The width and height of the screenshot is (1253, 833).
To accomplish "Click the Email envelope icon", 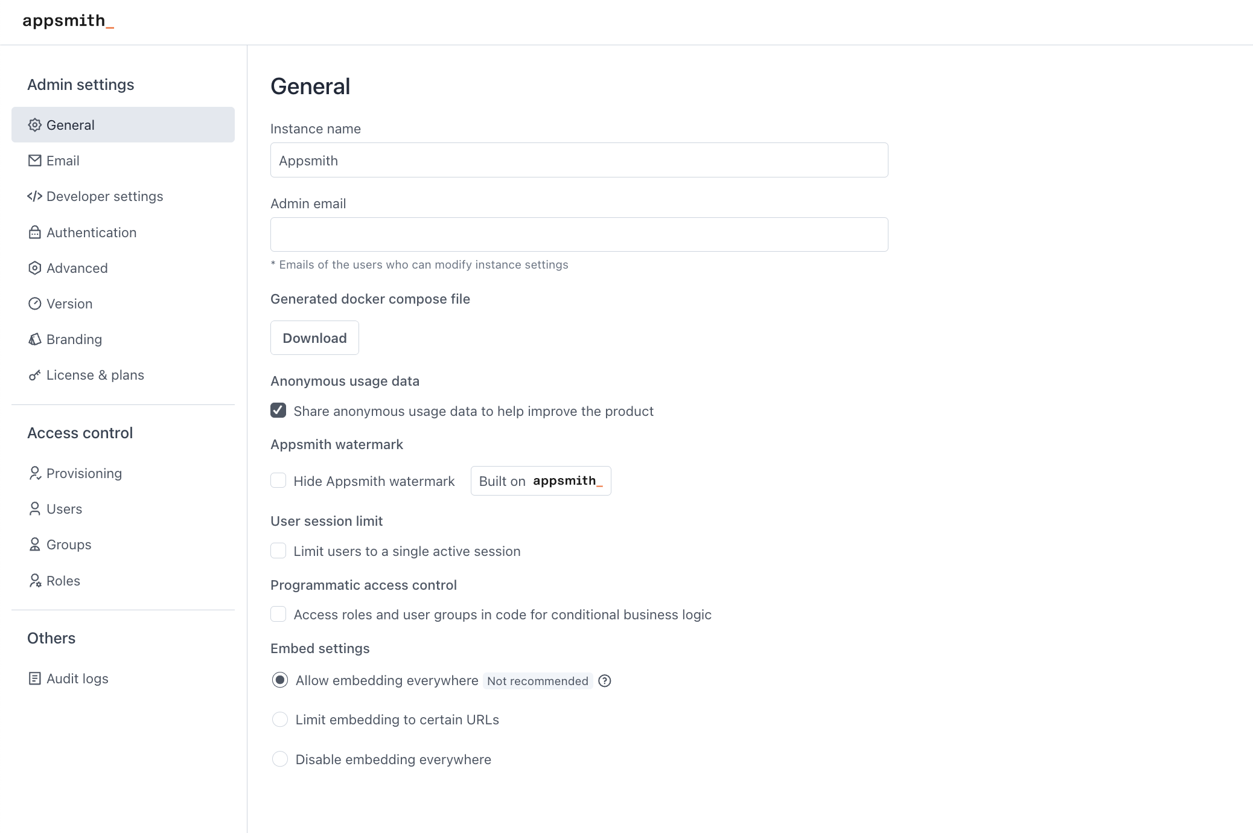I will [34, 160].
